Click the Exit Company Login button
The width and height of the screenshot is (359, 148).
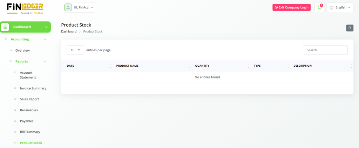tap(291, 7)
